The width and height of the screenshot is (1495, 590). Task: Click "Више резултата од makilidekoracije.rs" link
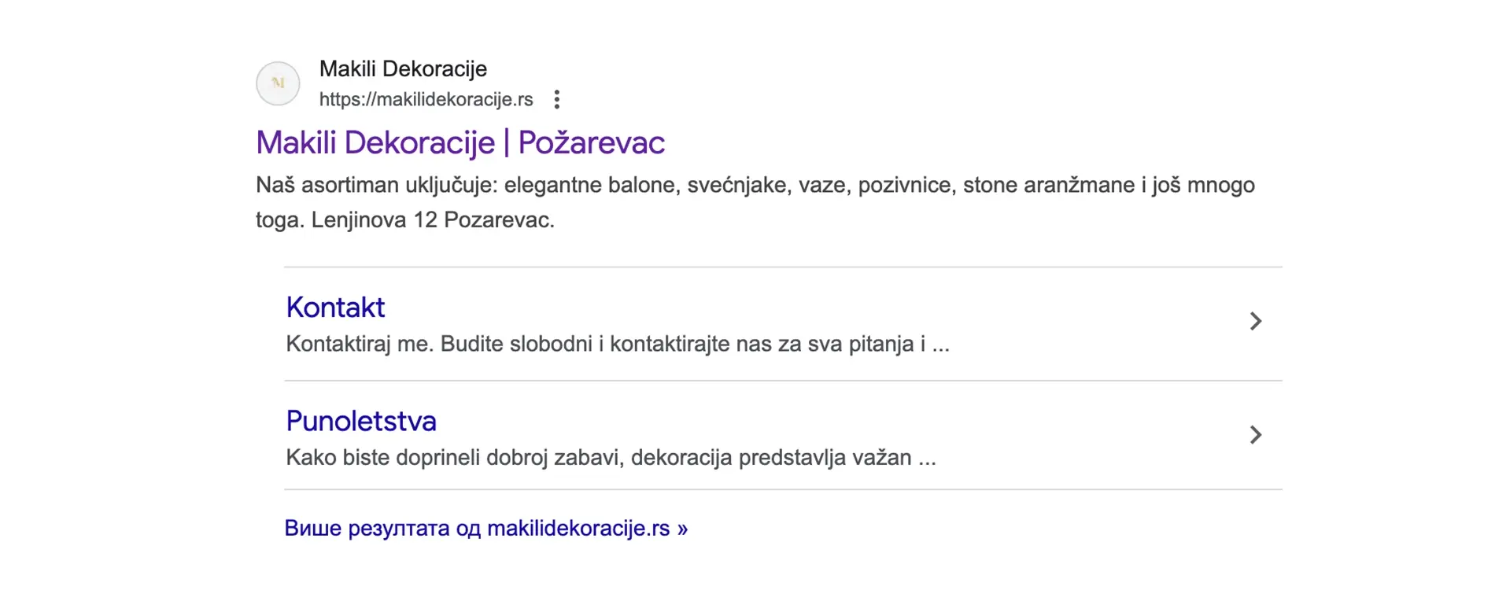477,529
